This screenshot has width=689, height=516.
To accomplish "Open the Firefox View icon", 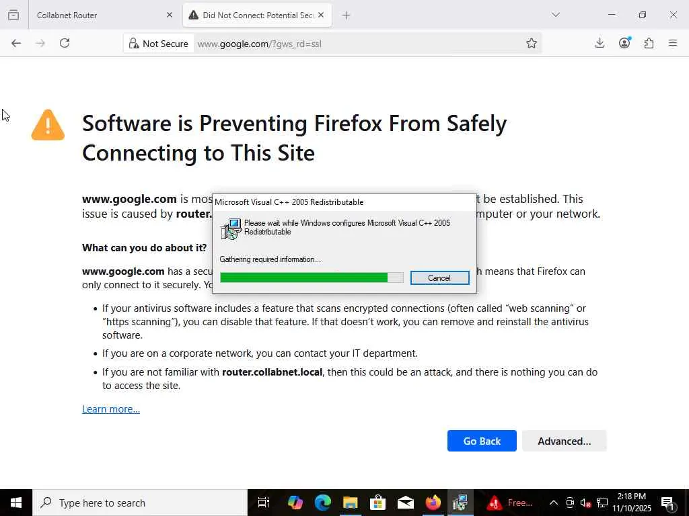I will pyautogui.click(x=13, y=15).
